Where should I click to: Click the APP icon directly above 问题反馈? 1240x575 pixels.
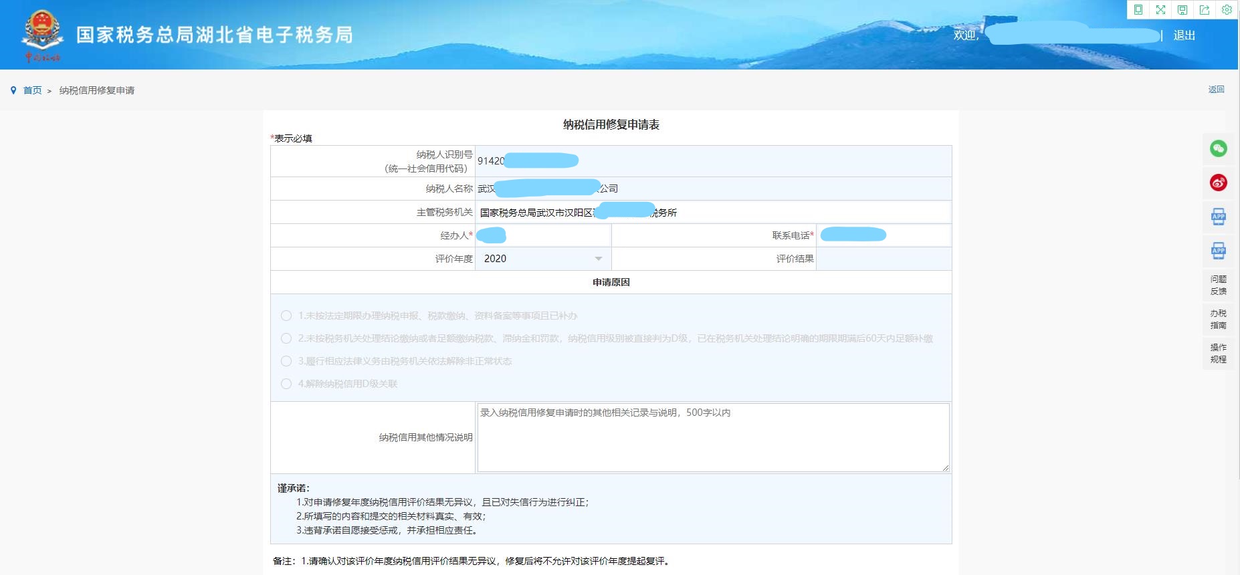[x=1219, y=251]
